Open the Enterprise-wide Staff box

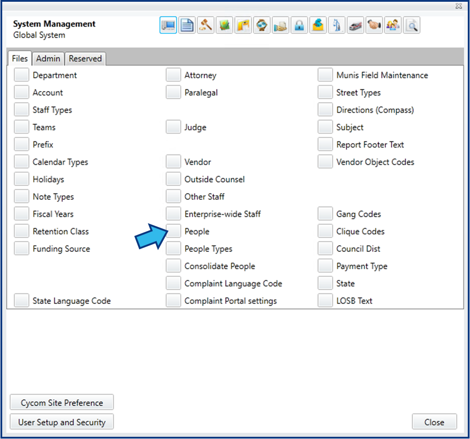tap(173, 214)
